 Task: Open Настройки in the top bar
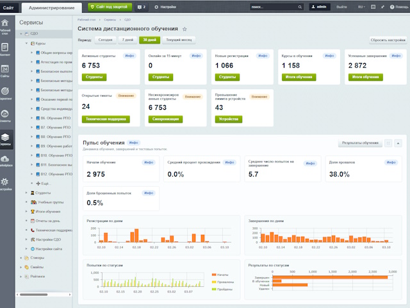tap(165, 7)
